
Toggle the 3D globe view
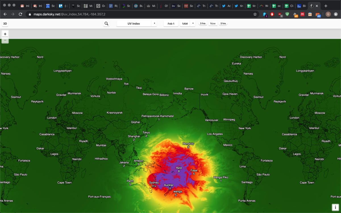coord(5,24)
